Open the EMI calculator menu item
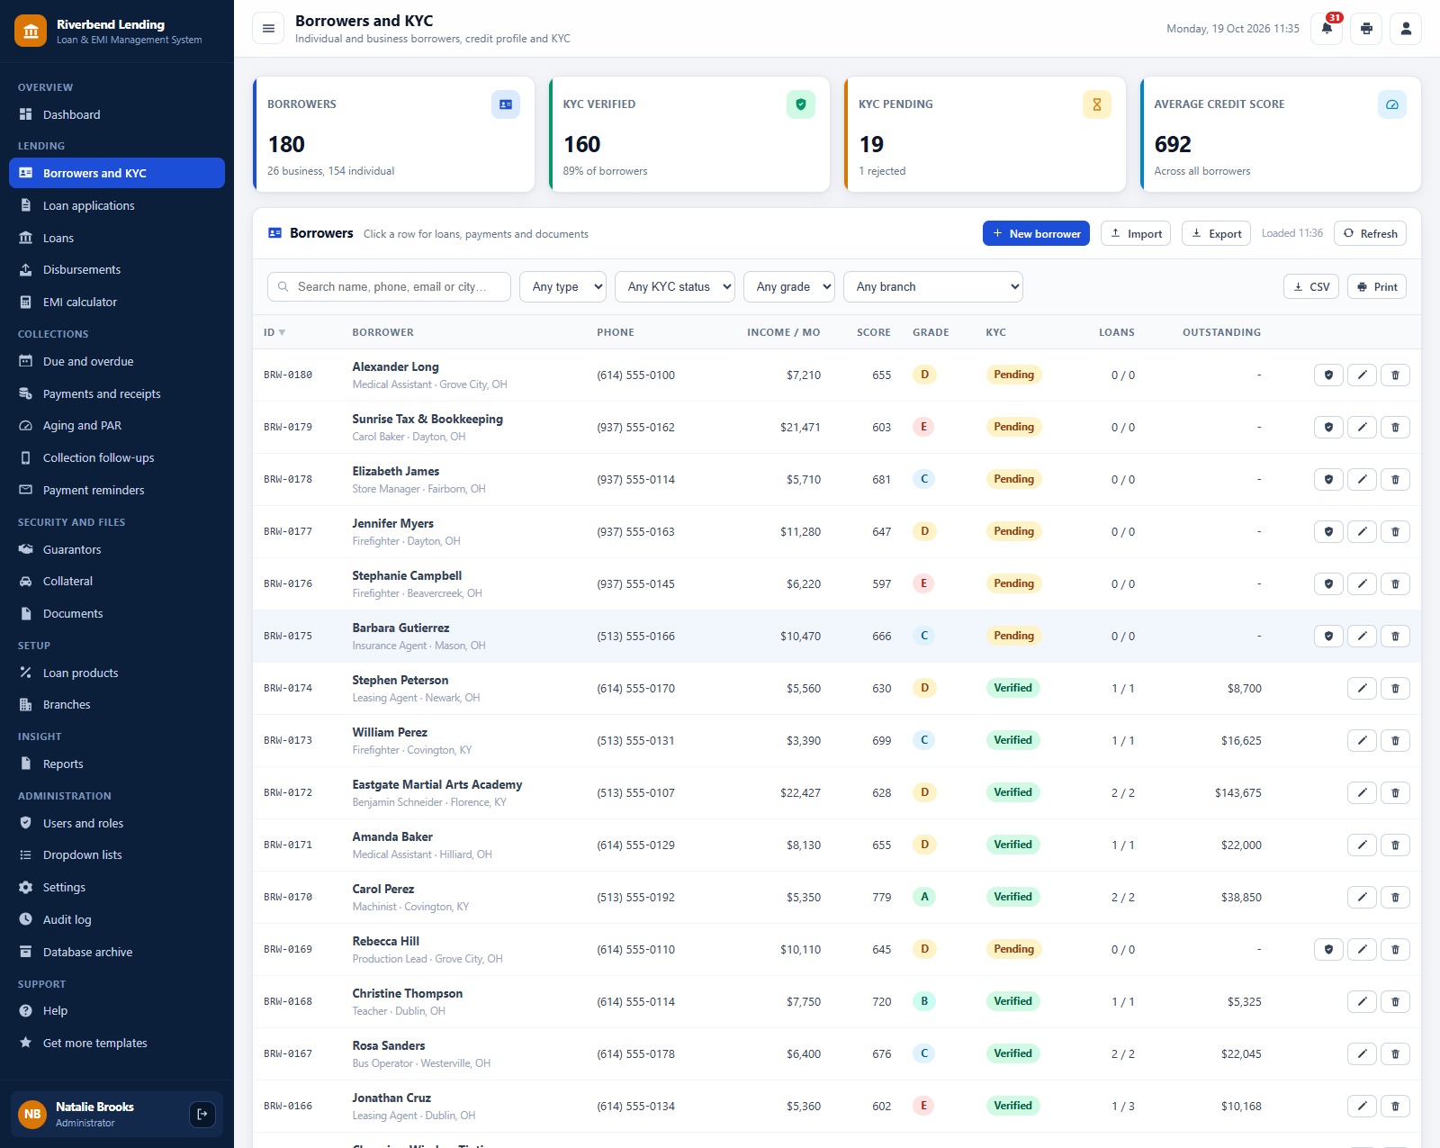 point(117,302)
